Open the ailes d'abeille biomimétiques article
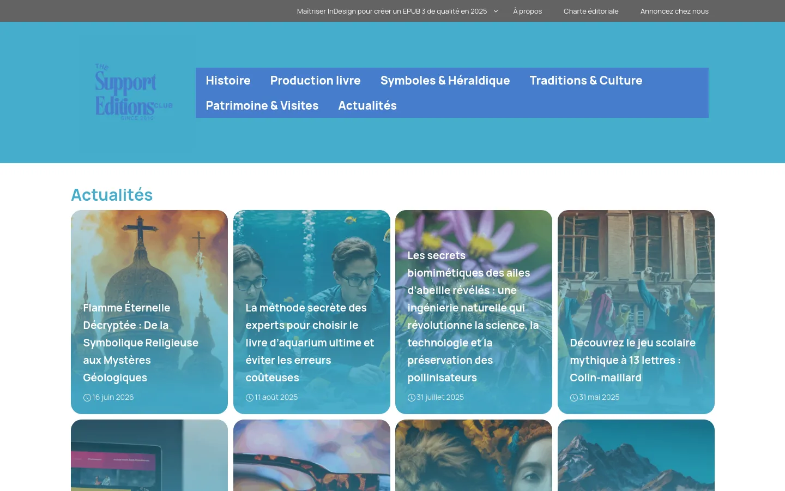 [x=473, y=316]
